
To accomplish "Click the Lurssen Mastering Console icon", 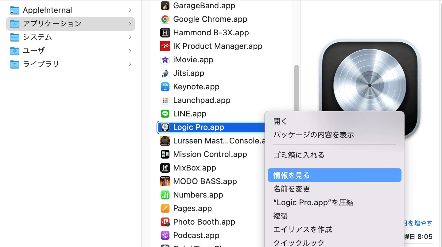I will (x=165, y=141).
